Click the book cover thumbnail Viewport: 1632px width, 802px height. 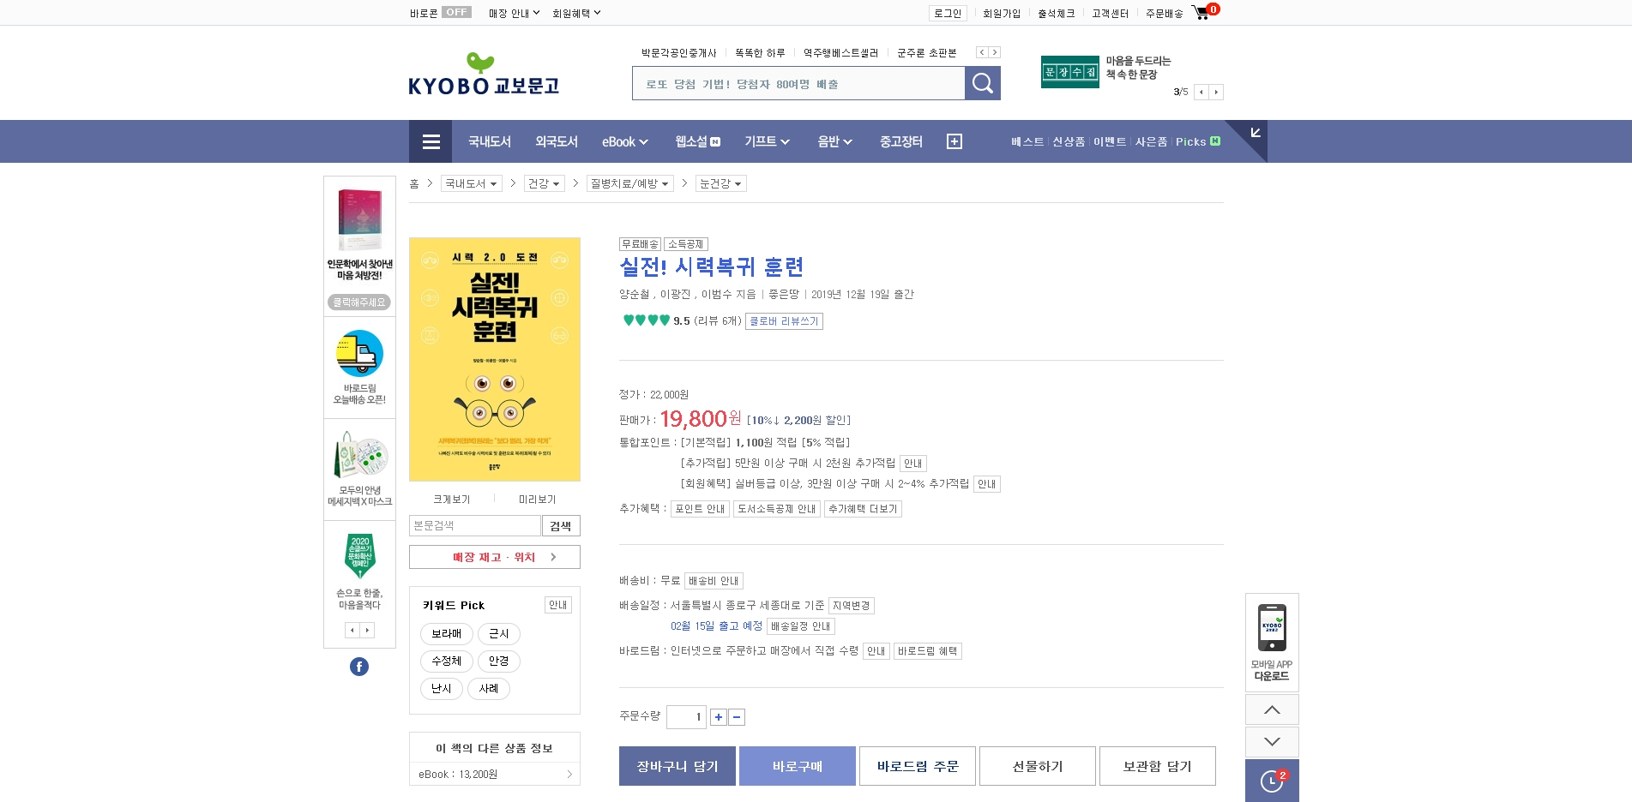pos(495,359)
